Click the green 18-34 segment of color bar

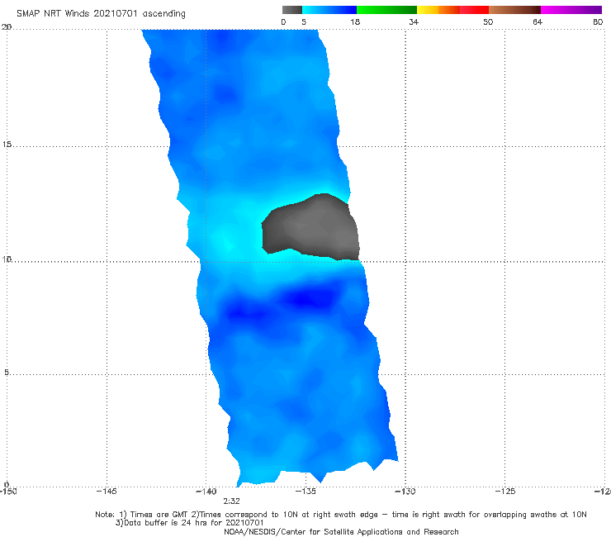386,10
